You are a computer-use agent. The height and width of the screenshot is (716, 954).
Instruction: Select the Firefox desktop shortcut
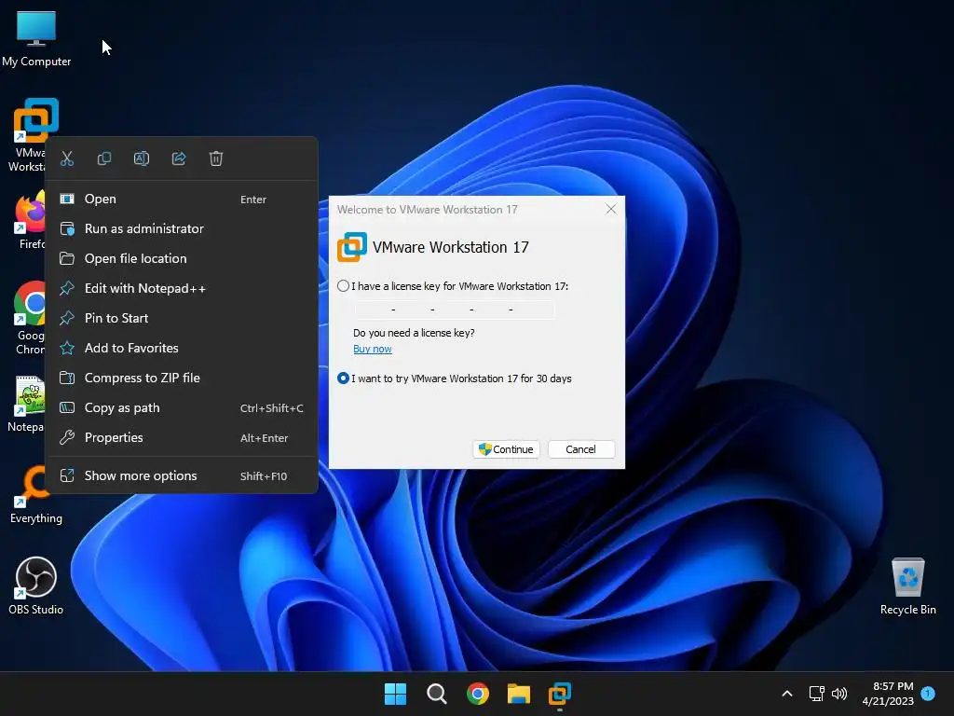click(x=29, y=219)
